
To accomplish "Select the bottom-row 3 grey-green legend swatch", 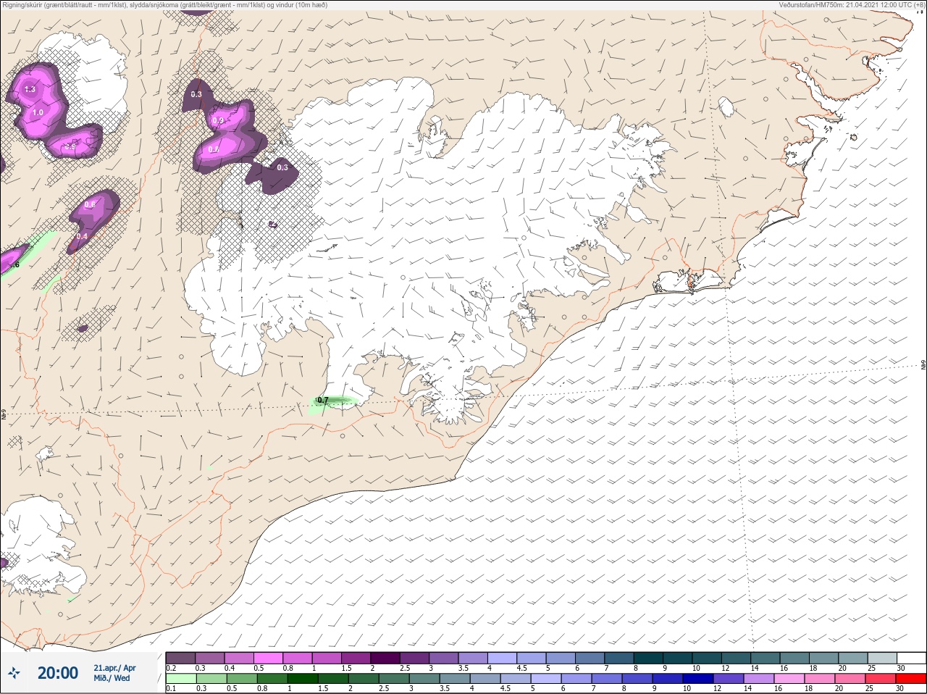I will [x=424, y=679].
